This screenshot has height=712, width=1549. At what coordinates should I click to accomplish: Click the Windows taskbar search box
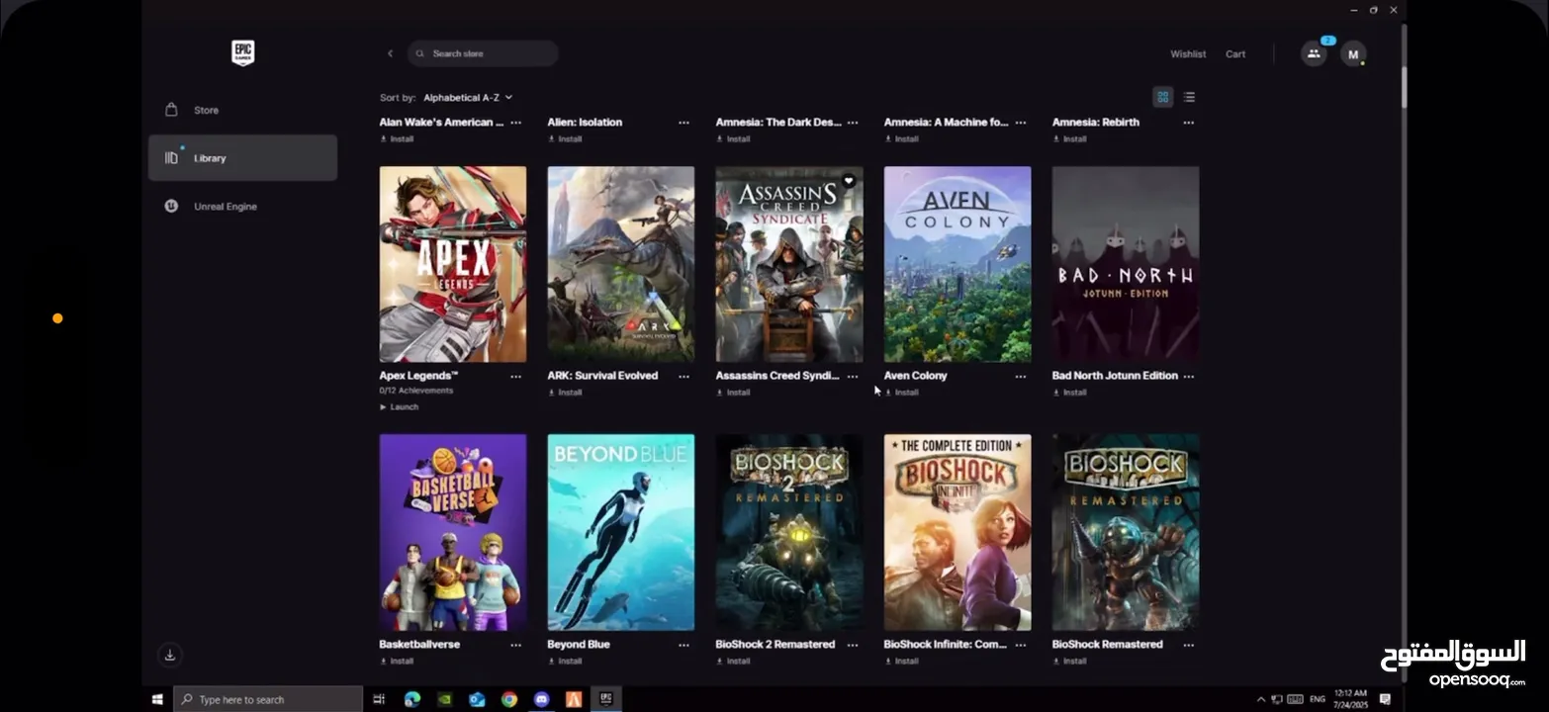click(x=268, y=699)
